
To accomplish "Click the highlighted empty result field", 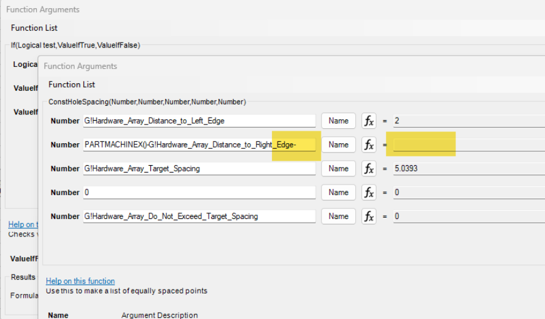I will tap(467, 144).
